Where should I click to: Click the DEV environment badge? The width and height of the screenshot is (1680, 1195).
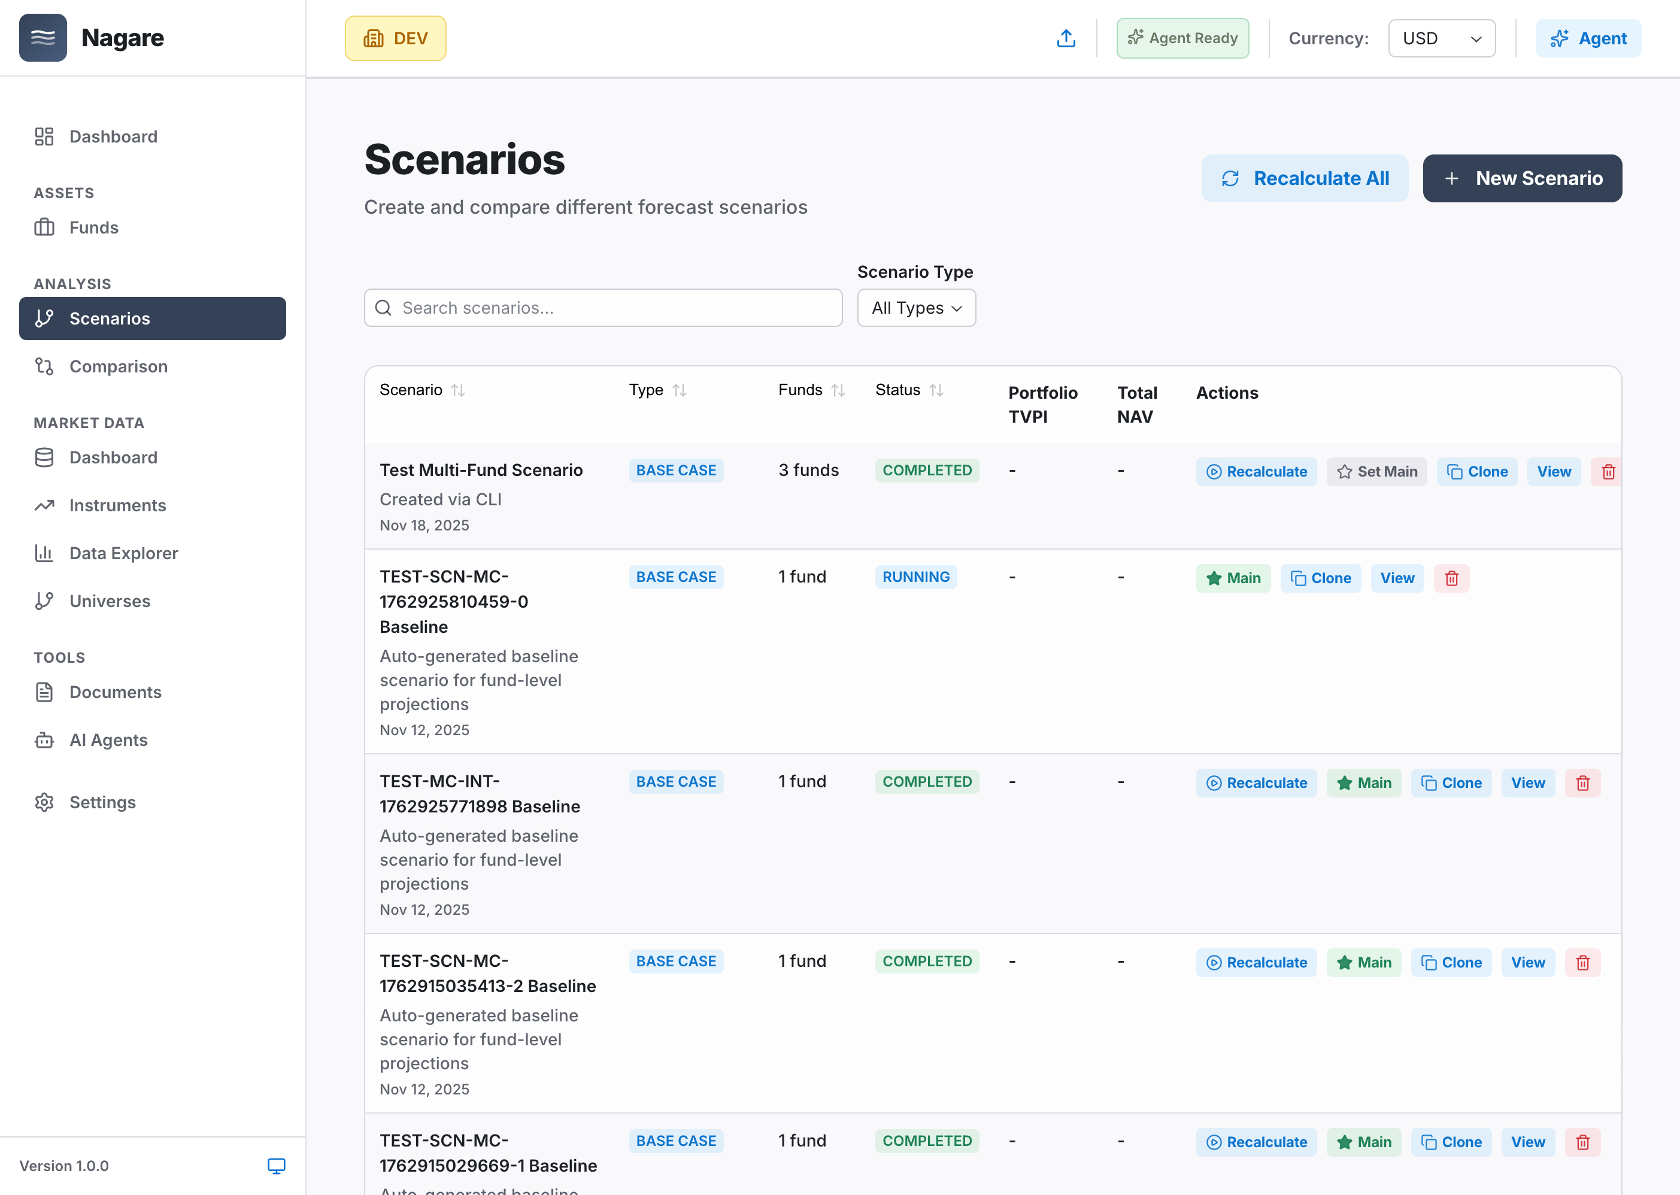395,38
